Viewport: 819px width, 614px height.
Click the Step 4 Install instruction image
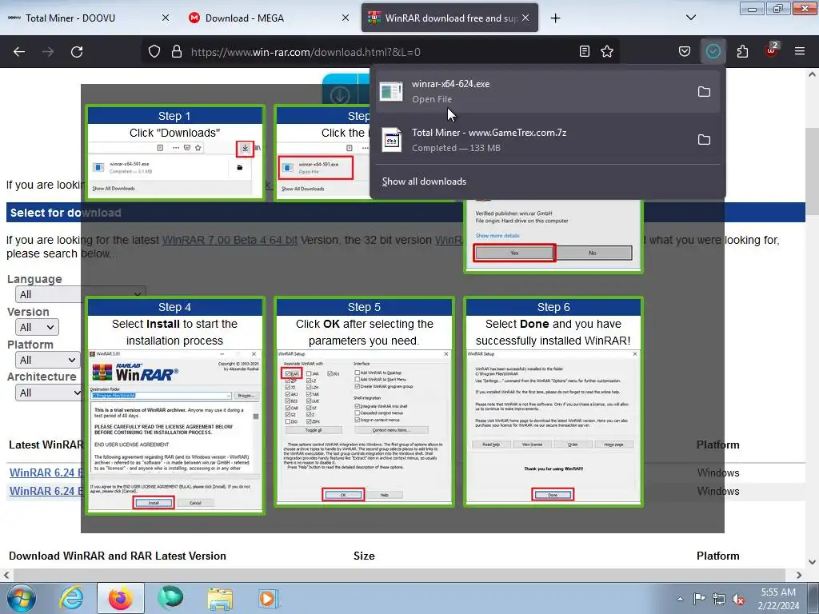[x=175, y=405]
